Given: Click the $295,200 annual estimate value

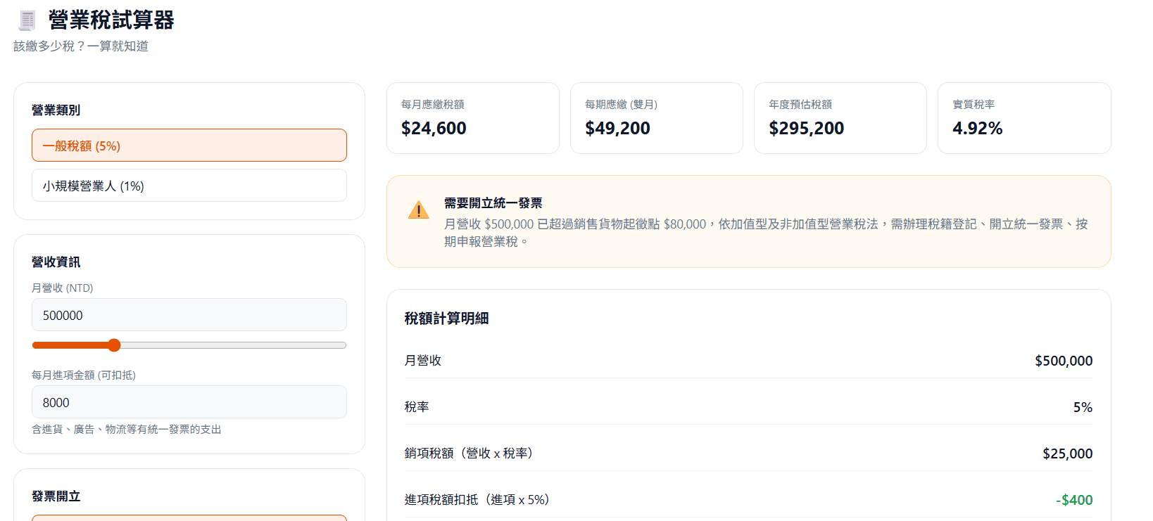Looking at the screenshot, I should [806, 129].
